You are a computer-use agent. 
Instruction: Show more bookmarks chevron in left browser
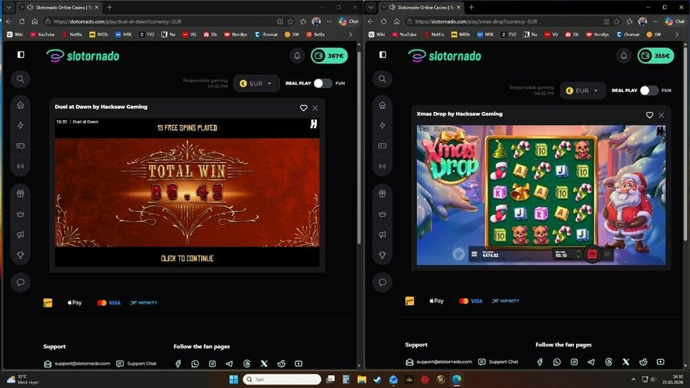[351, 35]
